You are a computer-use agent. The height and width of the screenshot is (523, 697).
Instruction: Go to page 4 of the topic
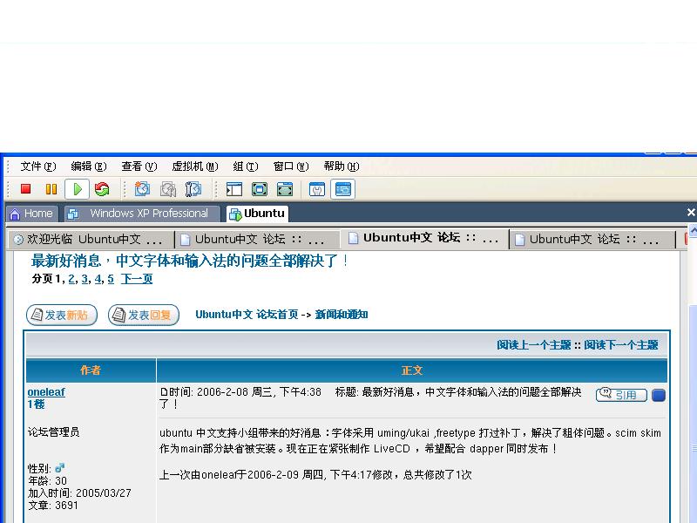98,279
